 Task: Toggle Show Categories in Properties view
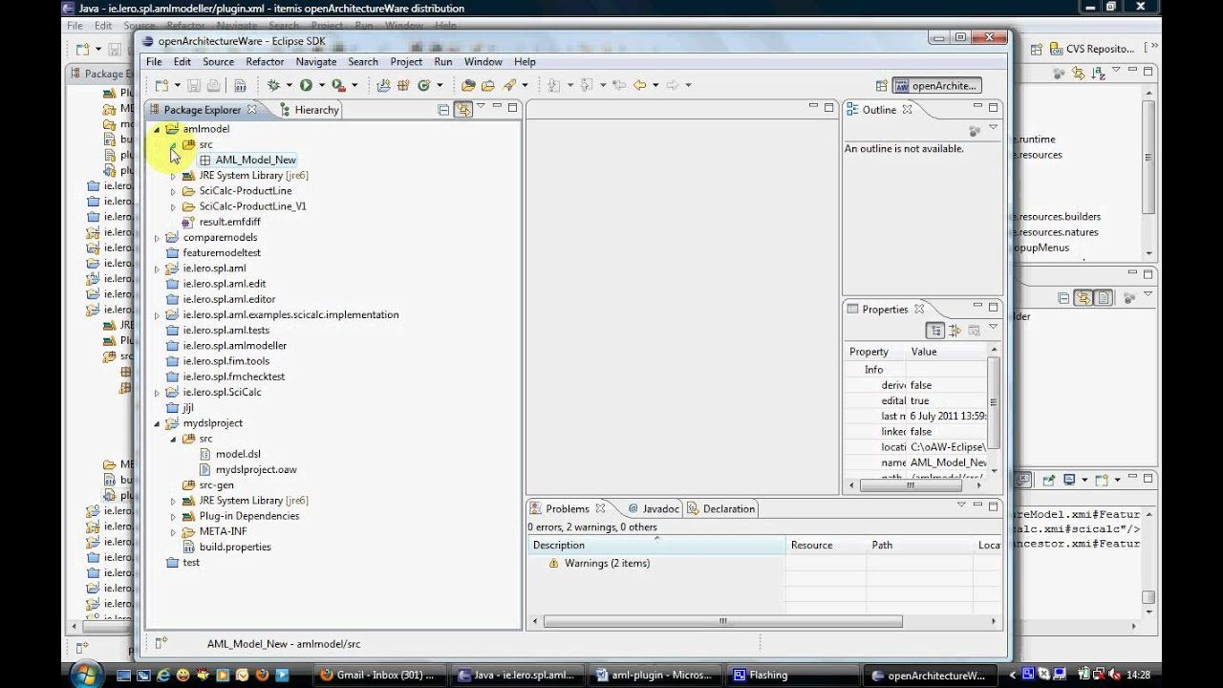pyautogui.click(x=935, y=331)
